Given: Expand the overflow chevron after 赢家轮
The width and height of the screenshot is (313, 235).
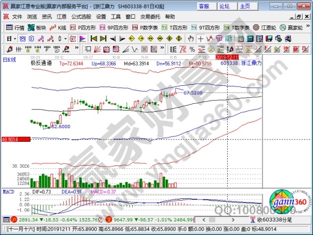Looking at the screenshot, I should pyautogui.click(x=308, y=26).
